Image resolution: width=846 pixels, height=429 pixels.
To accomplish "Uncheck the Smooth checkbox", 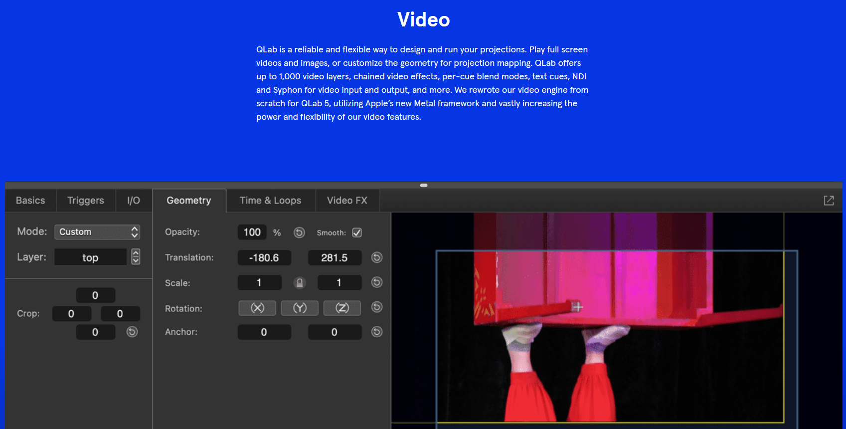I will (357, 232).
